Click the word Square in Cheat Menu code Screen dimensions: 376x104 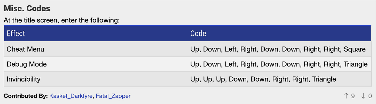click(355, 49)
